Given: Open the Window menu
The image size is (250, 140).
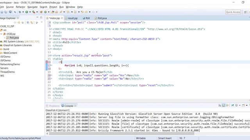Looking at the screenshot, I should point(70,7).
